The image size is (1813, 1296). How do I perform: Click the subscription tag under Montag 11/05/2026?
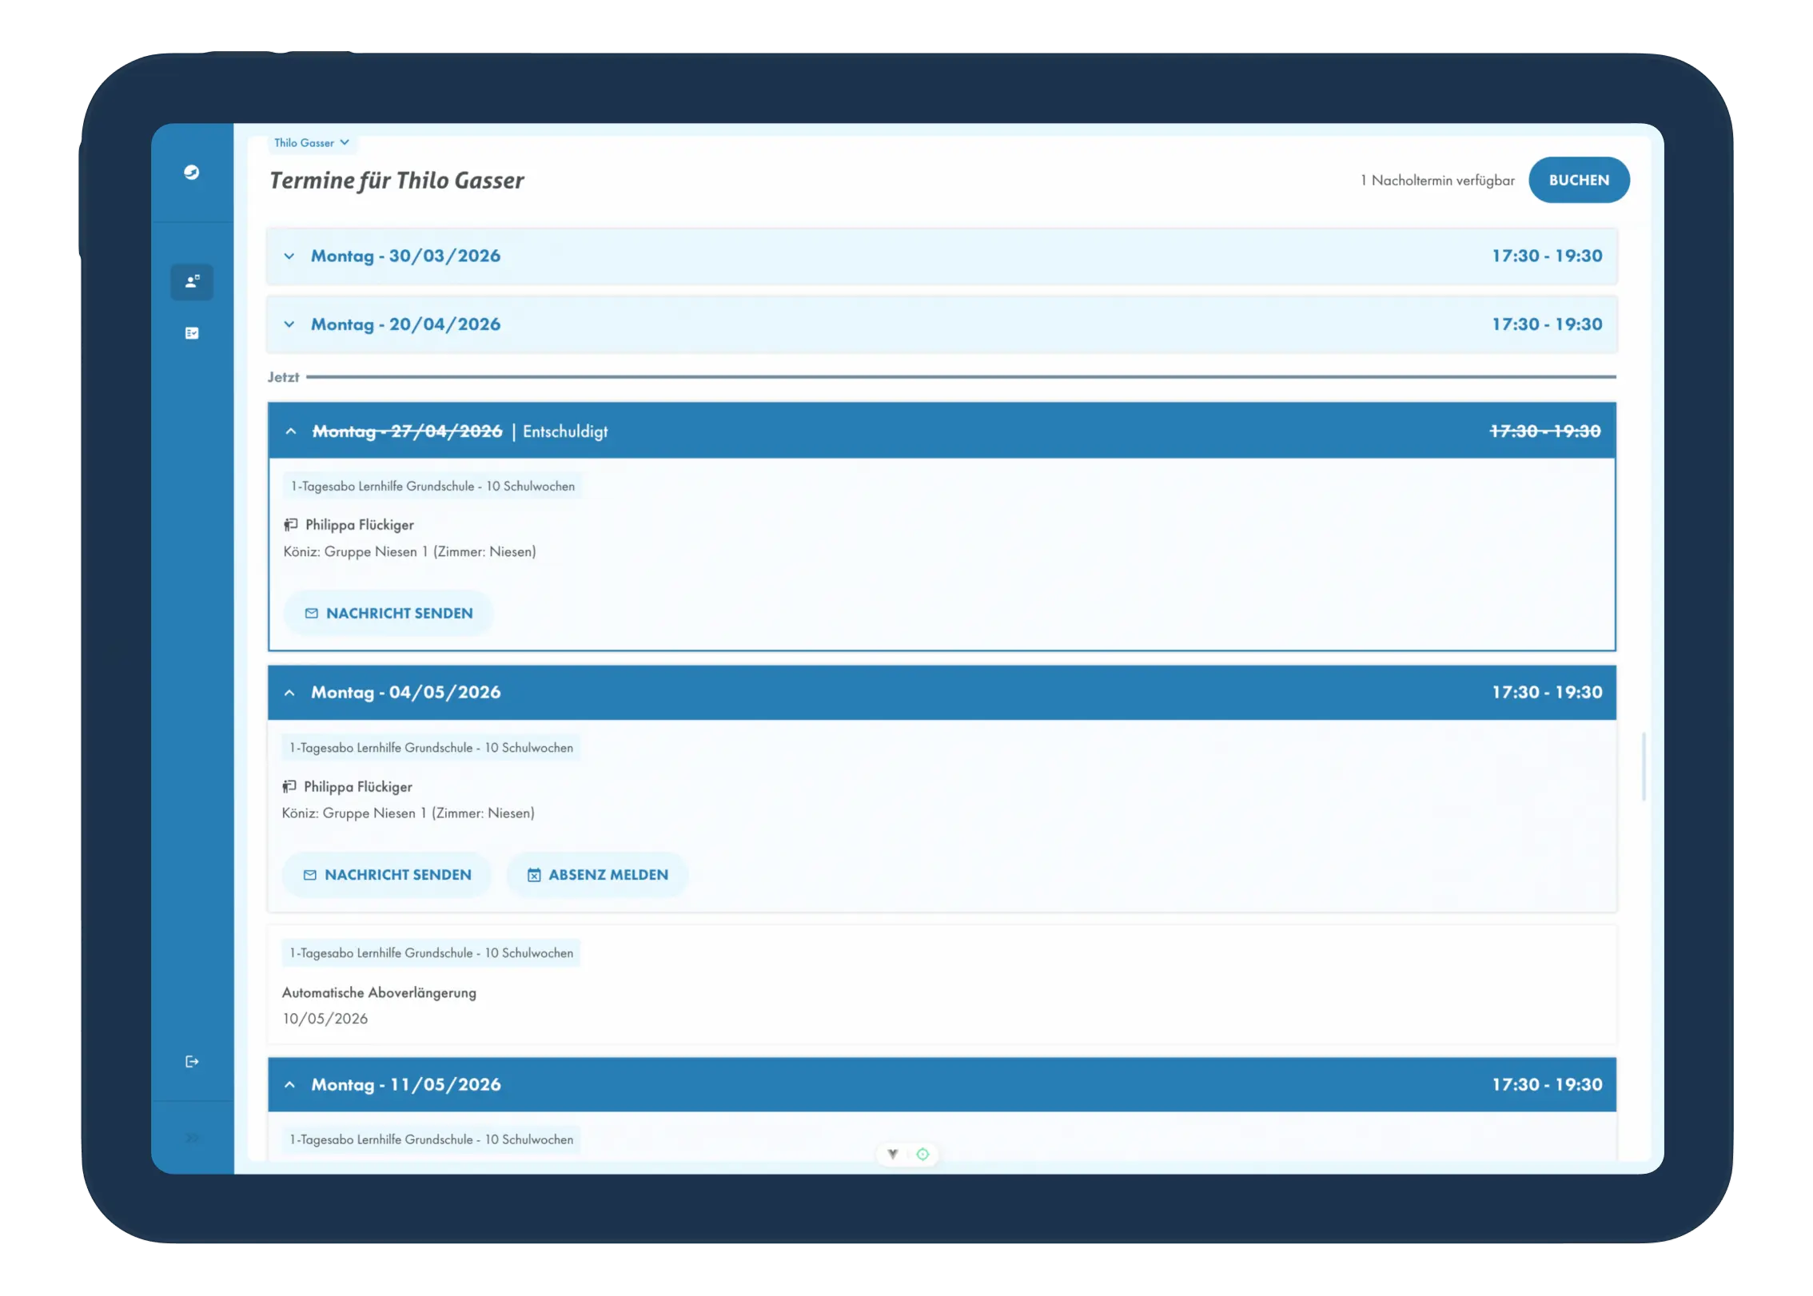[432, 1139]
